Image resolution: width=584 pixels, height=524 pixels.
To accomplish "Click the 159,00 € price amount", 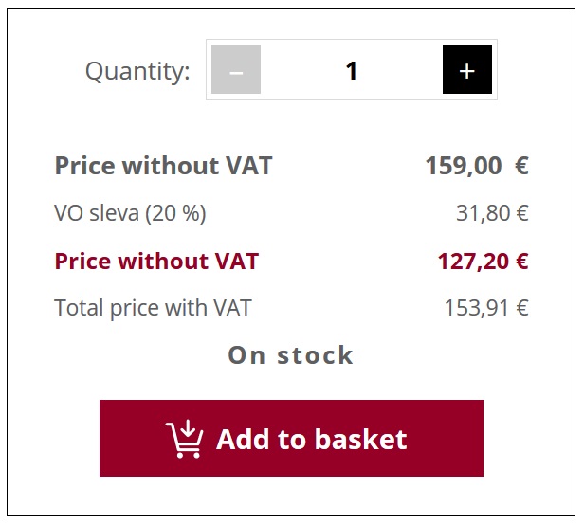I will click(x=477, y=165).
